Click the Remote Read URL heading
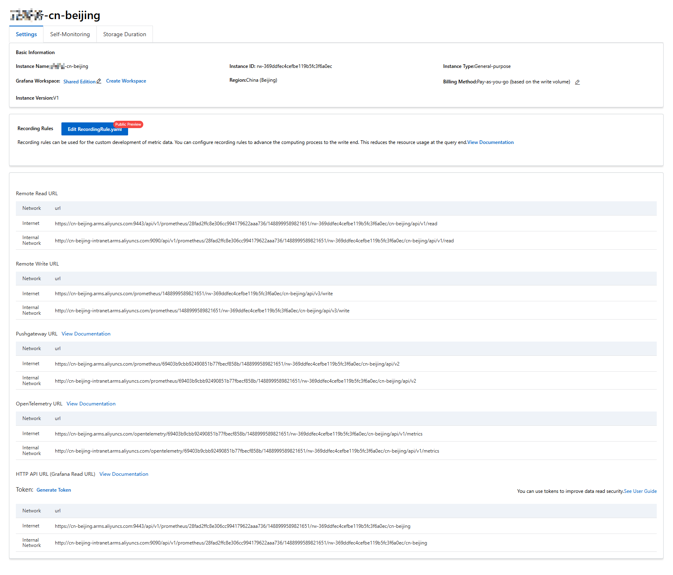 point(37,194)
